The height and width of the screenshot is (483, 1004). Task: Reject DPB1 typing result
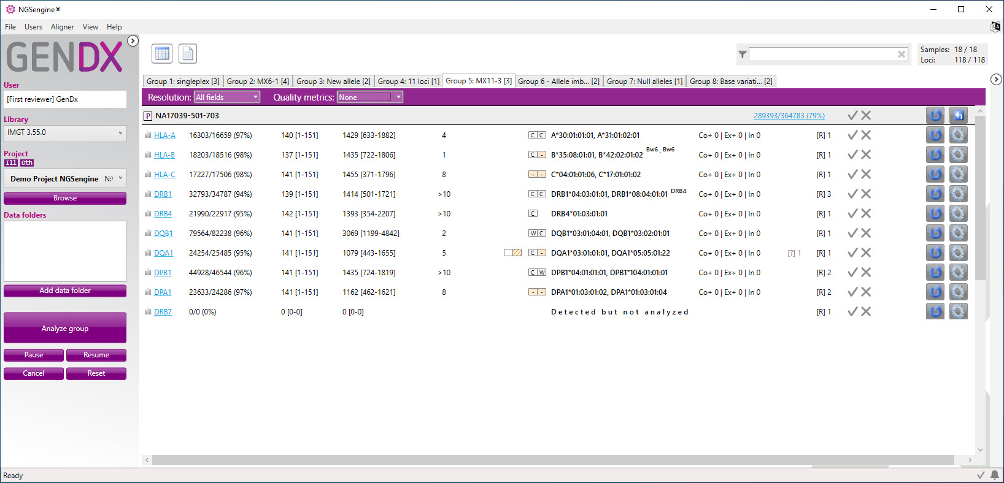point(866,272)
